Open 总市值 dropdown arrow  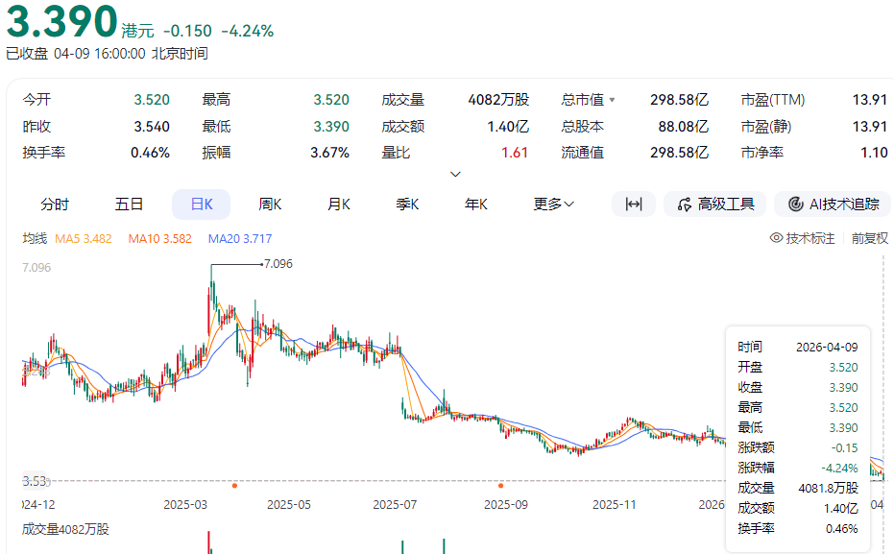click(x=613, y=100)
